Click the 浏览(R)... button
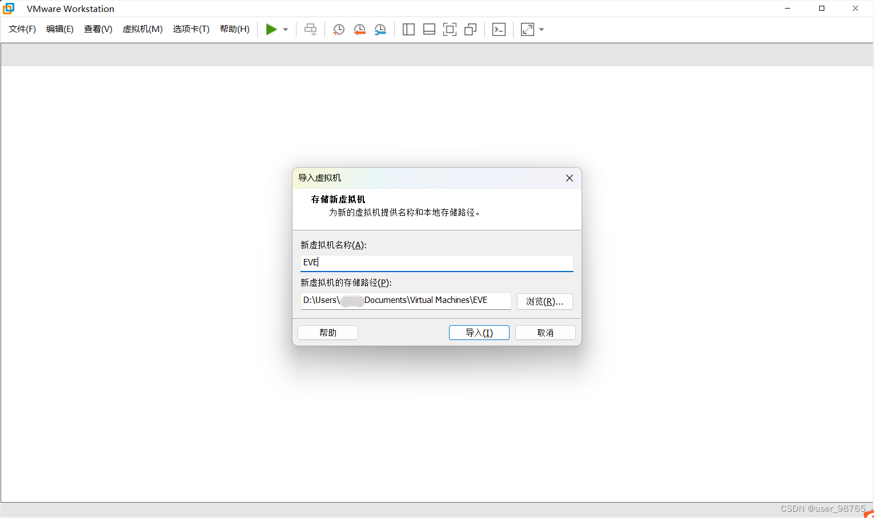 coord(545,301)
